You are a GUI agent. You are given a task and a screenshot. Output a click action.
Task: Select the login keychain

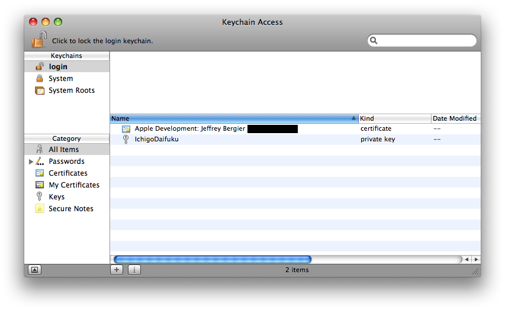tap(58, 67)
